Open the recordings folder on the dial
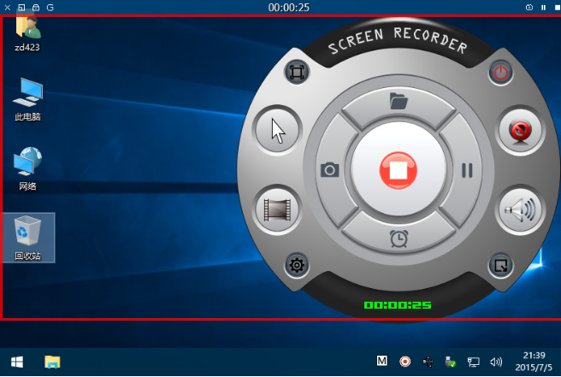 (399, 101)
